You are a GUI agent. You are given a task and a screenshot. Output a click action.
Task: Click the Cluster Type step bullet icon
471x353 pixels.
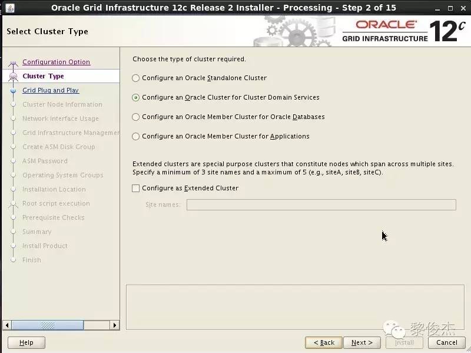tap(13, 77)
